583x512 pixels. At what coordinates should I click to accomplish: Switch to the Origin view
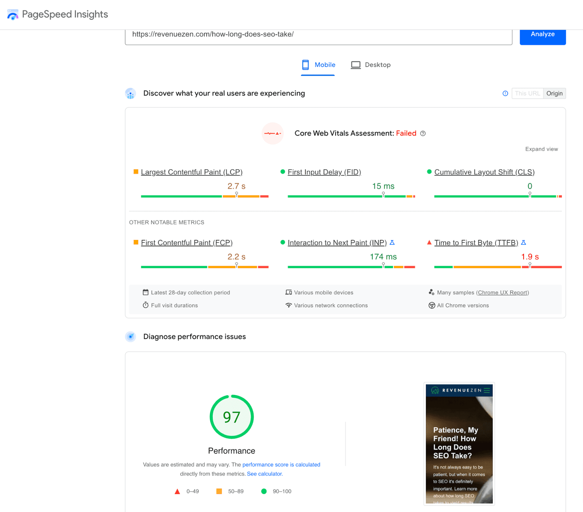(555, 93)
